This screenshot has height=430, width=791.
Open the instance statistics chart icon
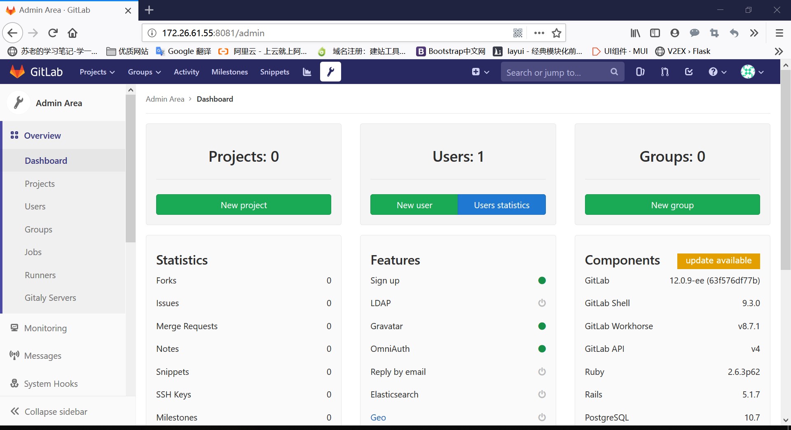(307, 72)
